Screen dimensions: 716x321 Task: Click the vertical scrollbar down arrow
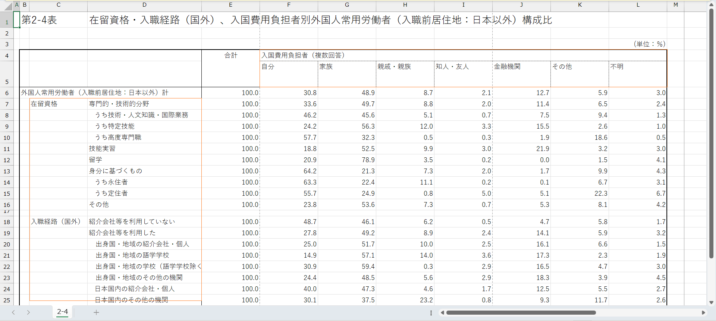(x=711, y=302)
